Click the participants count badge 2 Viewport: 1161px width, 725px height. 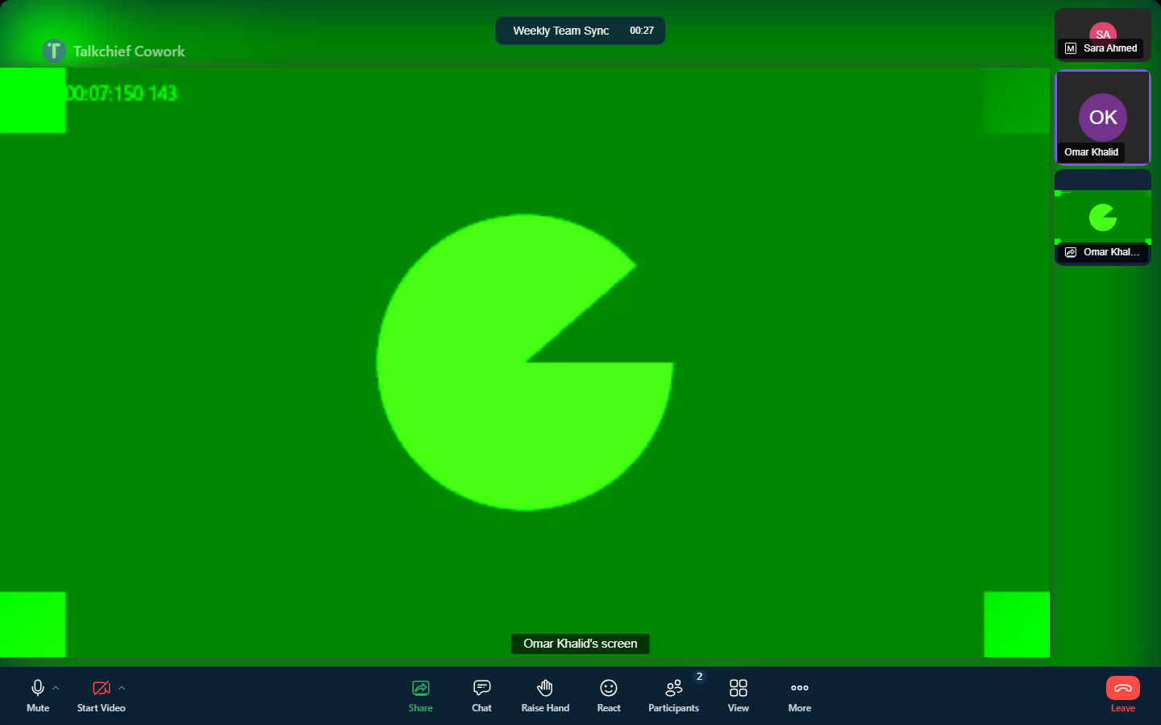tap(700, 677)
